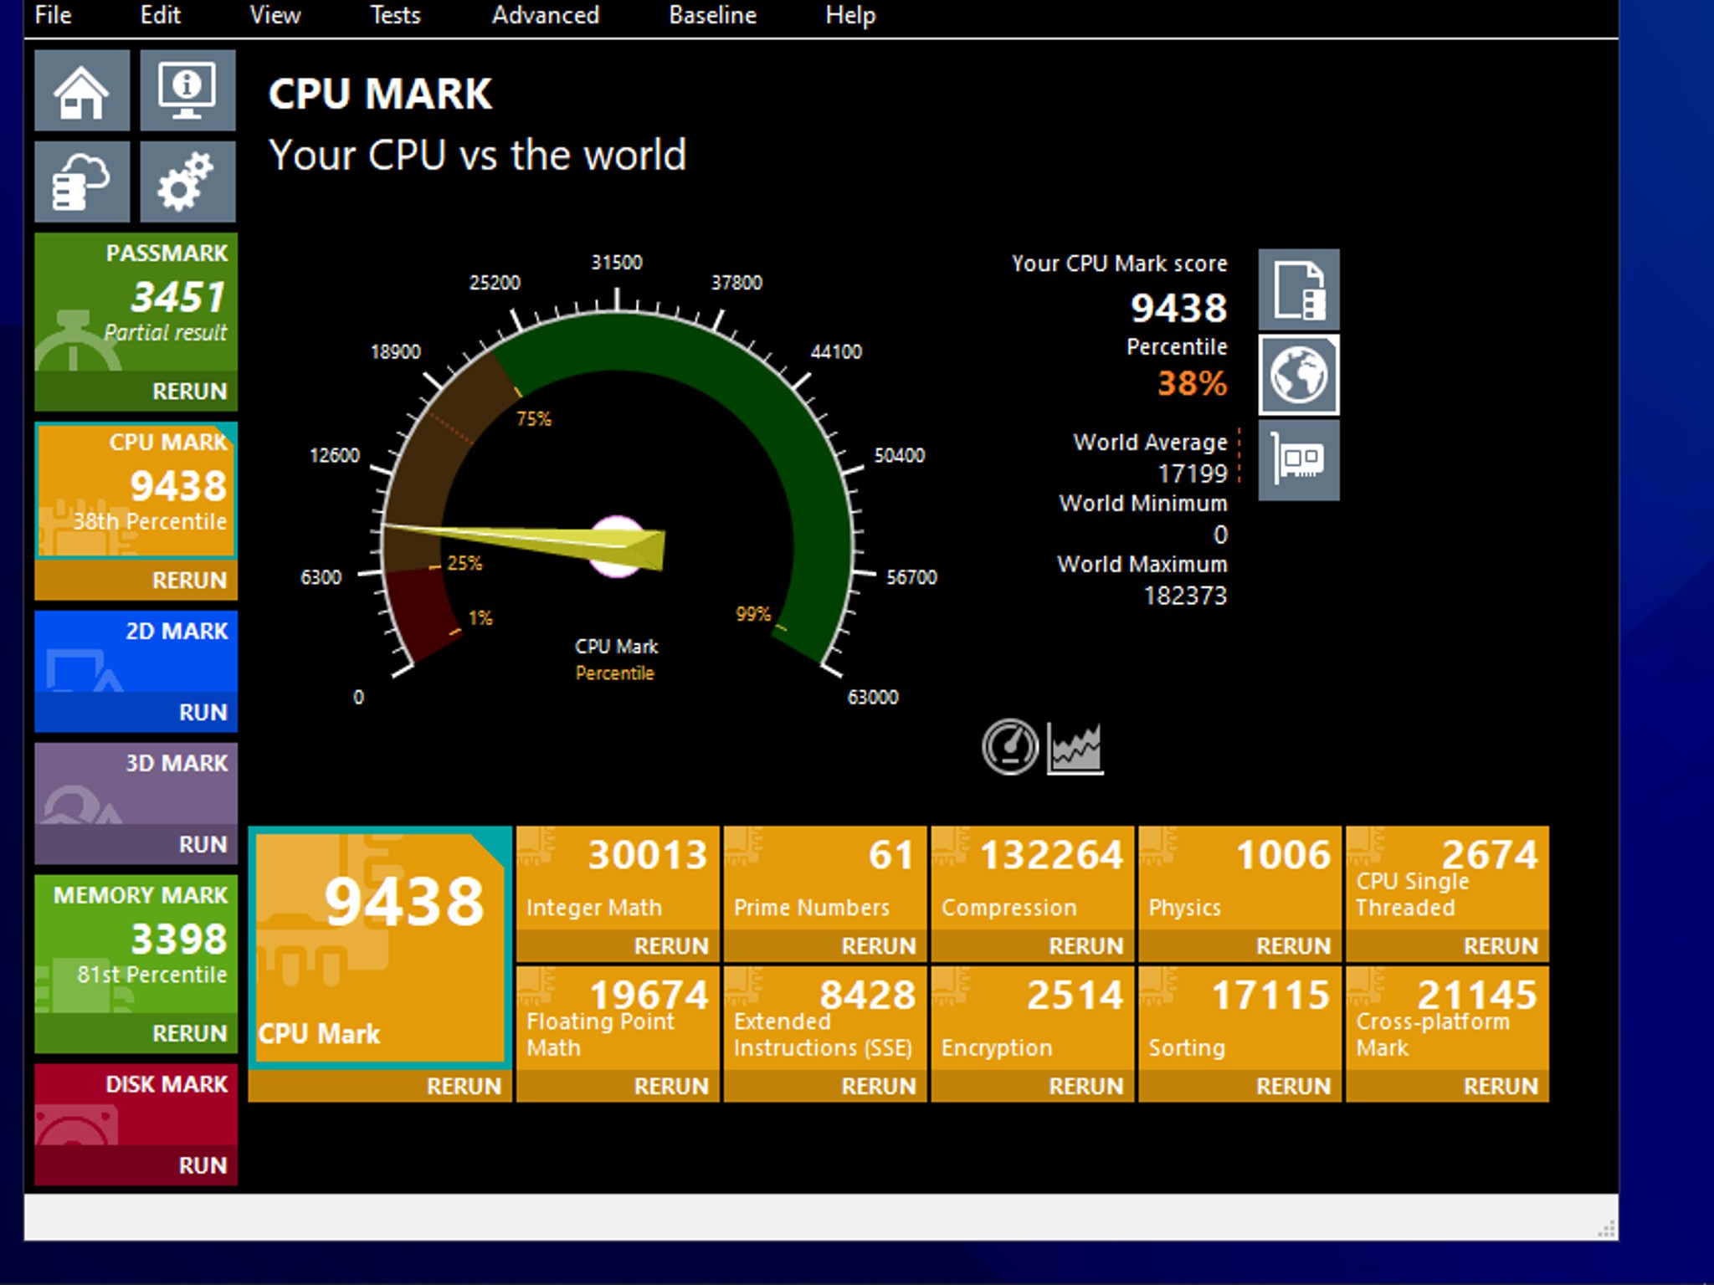Open System Information via the monitor icon
Screen dimensions: 1714x1285
(x=187, y=92)
